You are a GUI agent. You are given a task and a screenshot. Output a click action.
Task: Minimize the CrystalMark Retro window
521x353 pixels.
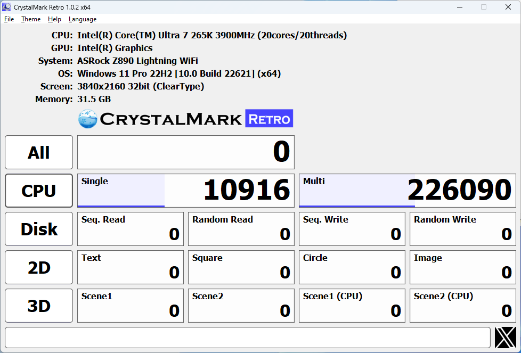(460, 7)
